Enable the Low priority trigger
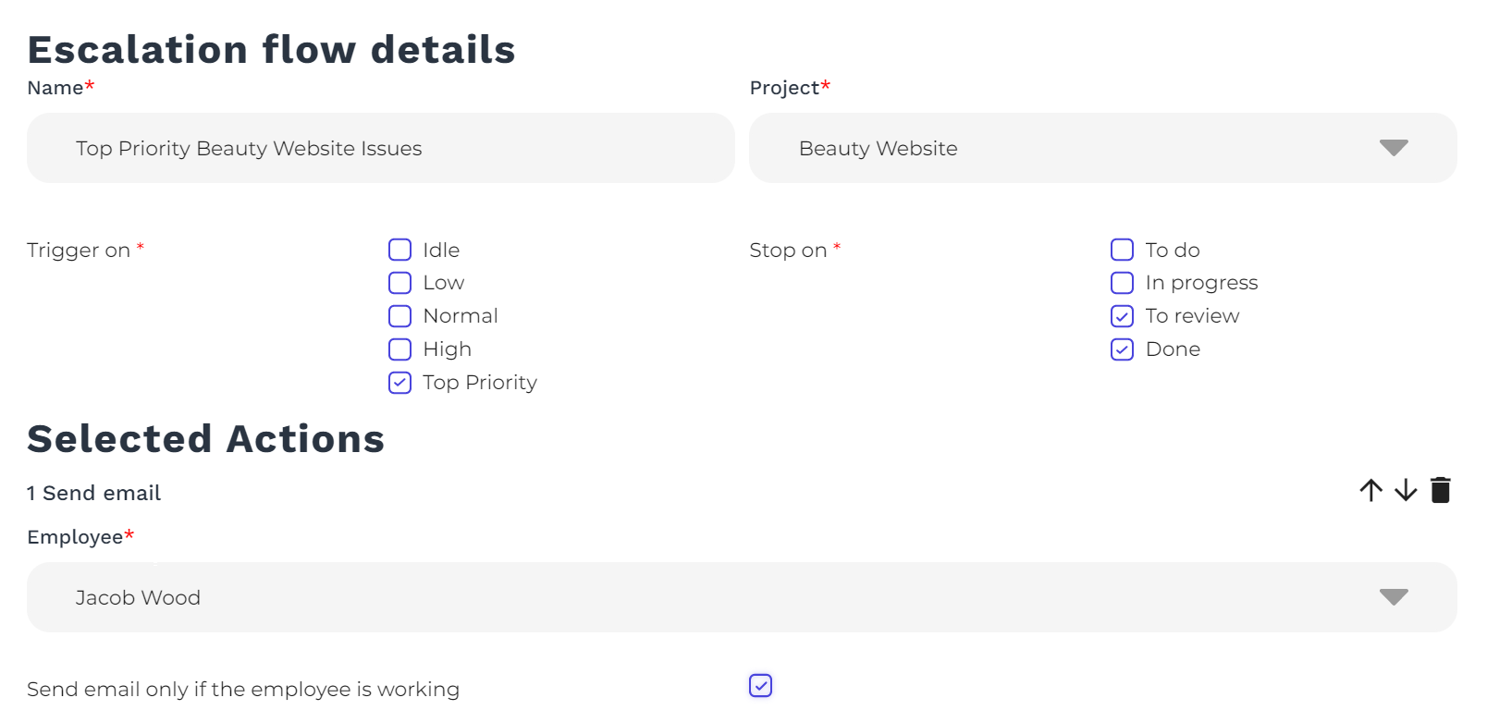This screenshot has height=710, width=1487. (399, 283)
